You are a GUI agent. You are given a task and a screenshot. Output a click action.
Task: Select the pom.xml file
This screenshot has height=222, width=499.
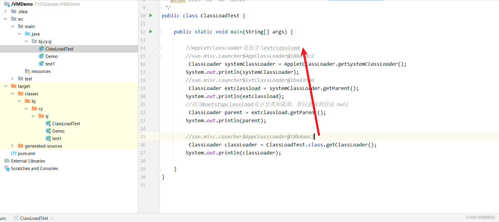[x=26, y=153]
